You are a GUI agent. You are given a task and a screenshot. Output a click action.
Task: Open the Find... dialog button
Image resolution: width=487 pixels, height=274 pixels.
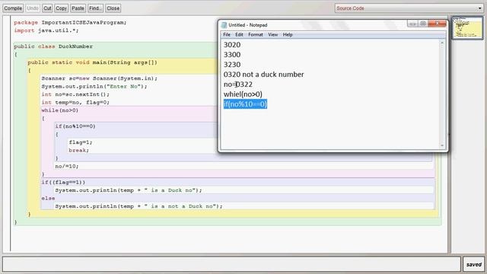(x=95, y=8)
